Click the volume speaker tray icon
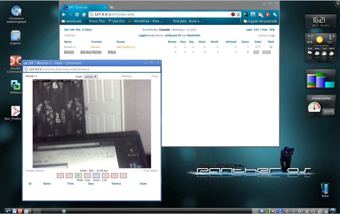Viewport: 340px width, 214px height. pos(274,211)
